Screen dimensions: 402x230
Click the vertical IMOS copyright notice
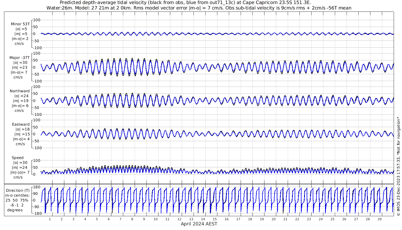point(398,166)
